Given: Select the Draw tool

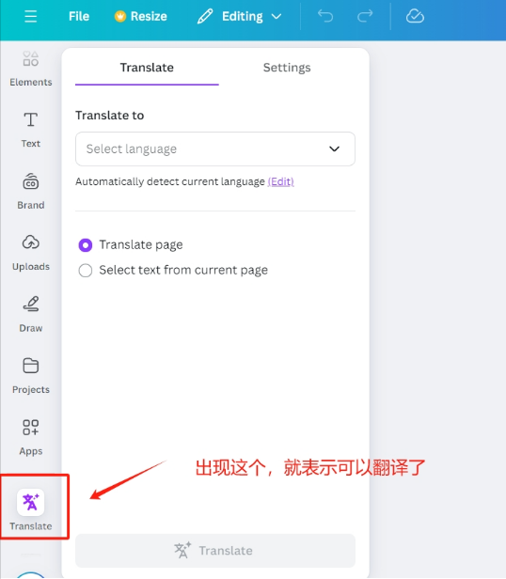Looking at the screenshot, I should [31, 315].
